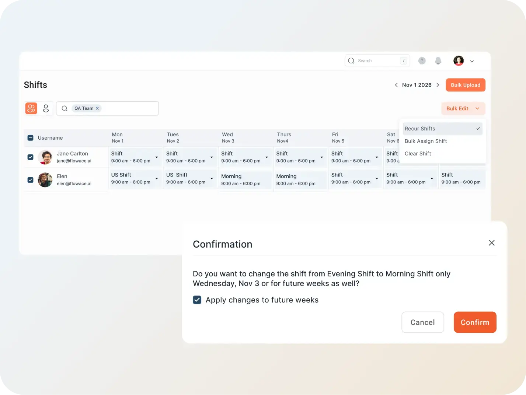Remove the QA Team filter tag

[97, 108]
